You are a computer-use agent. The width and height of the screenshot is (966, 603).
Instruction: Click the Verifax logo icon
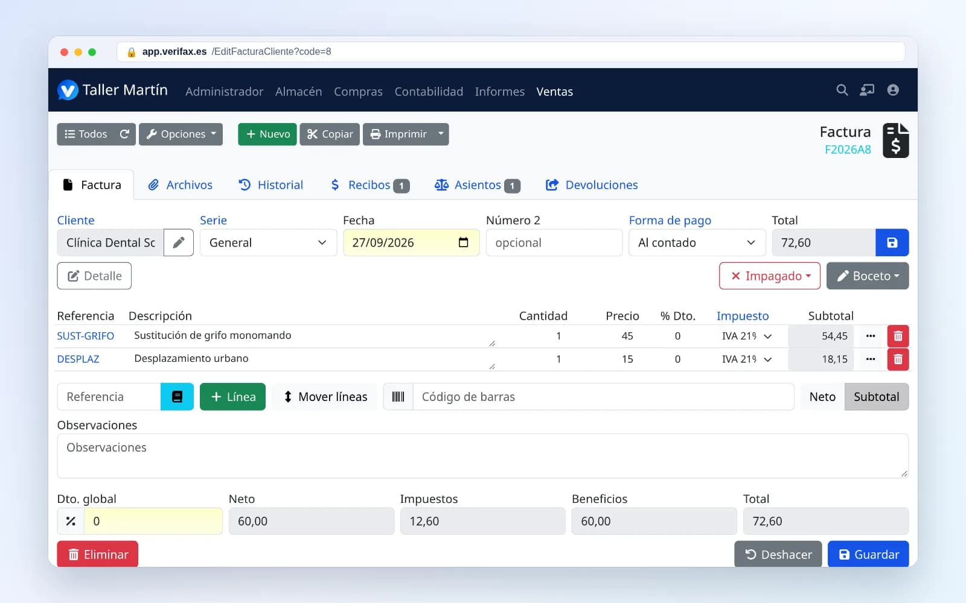(68, 90)
